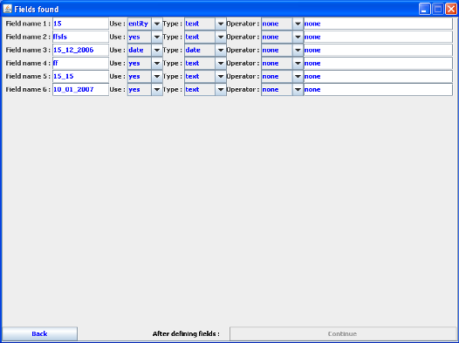Click the operator value field in row 1
The image size is (459, 343).
click(378, 24)
